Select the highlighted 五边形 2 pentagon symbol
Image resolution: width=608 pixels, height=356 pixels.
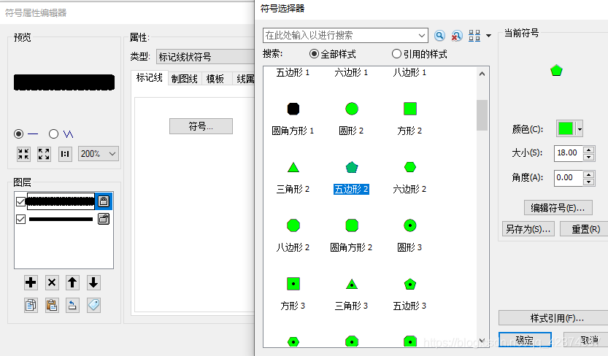[x=352, y=167]
